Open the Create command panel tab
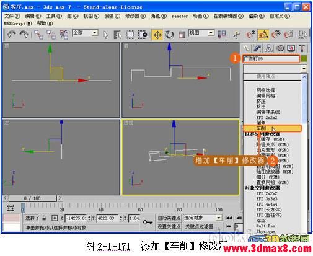313x256 pixels. pyautogui.click(x=246, y=48)
